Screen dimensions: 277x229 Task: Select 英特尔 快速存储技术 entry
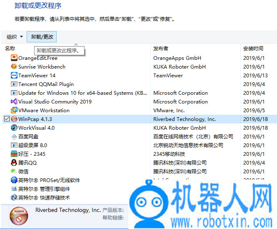(44, 197)
